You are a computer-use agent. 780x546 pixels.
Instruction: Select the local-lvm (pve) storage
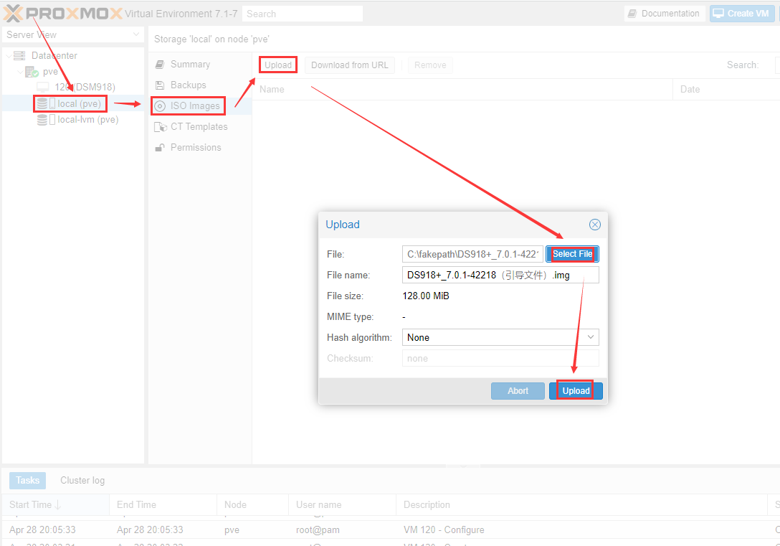(x=87, y=120)
